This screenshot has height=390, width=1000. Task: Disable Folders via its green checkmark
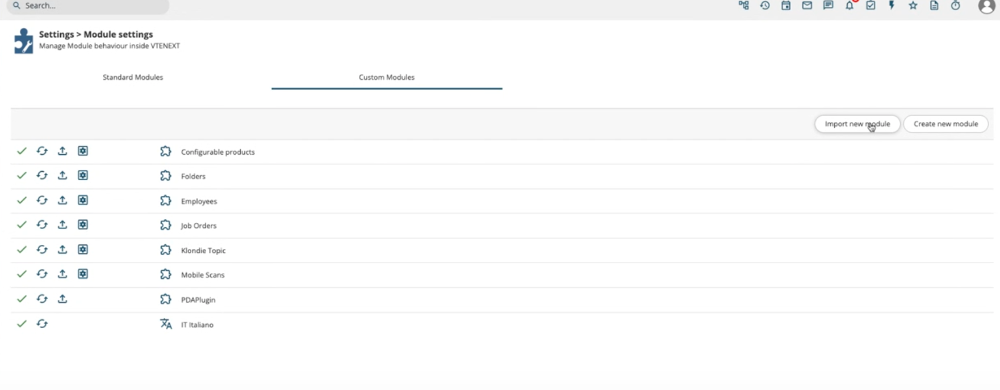click(22, 175)
